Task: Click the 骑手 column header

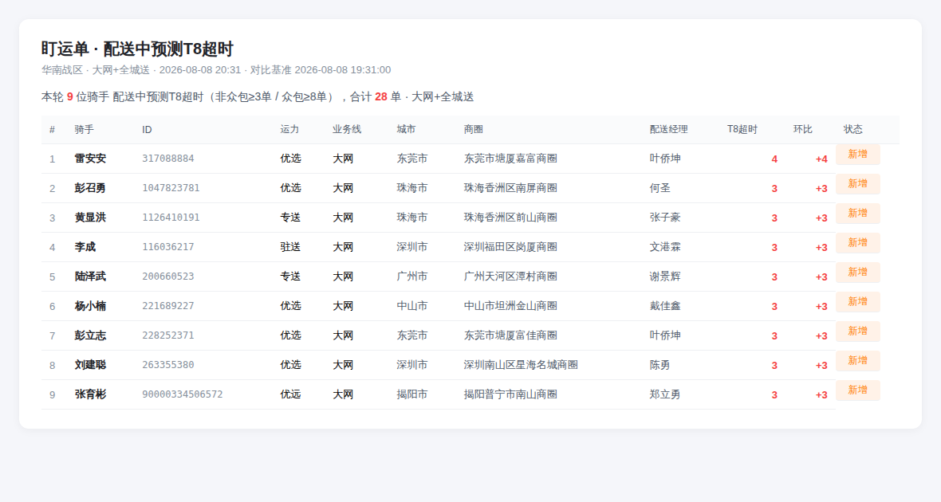Action: click(84, 130)
